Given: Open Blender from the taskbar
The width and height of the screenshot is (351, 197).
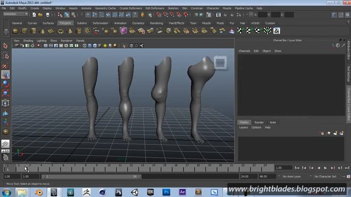Looking at the screenshot, I should pos(39,192).
